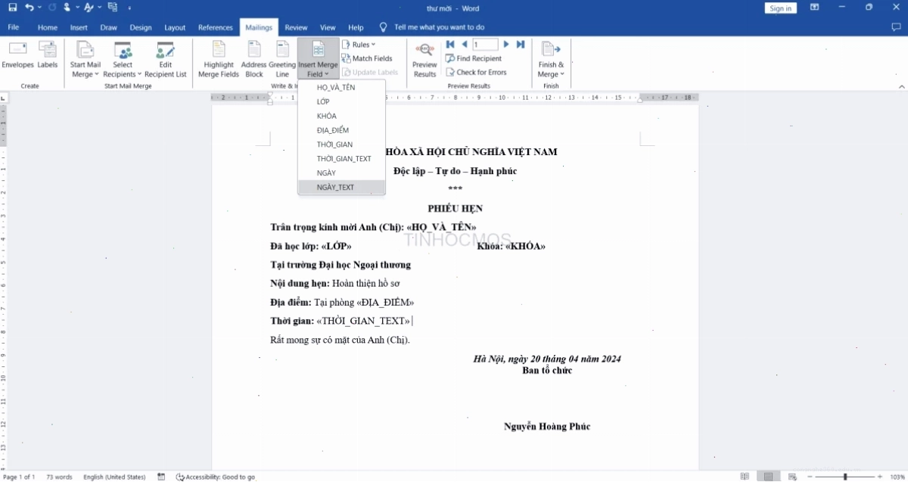Go to last record arrow

[x=521, y=45]
